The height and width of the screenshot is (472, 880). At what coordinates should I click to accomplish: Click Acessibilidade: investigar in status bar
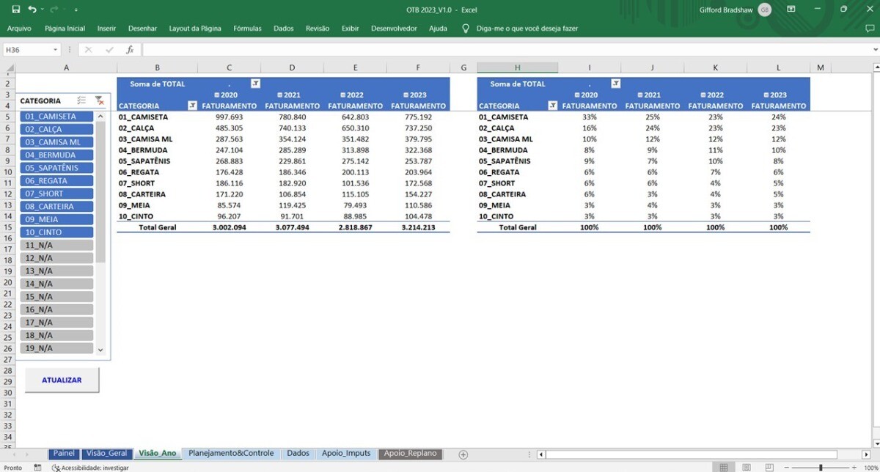click(90, 467)
